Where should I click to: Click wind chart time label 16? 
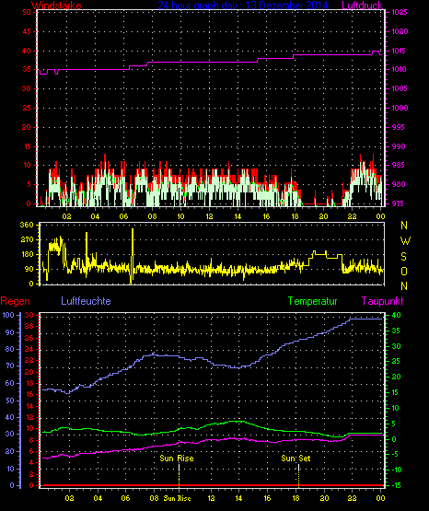click(x=266, y=216)
